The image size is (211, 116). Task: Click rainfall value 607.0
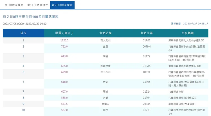64,92
